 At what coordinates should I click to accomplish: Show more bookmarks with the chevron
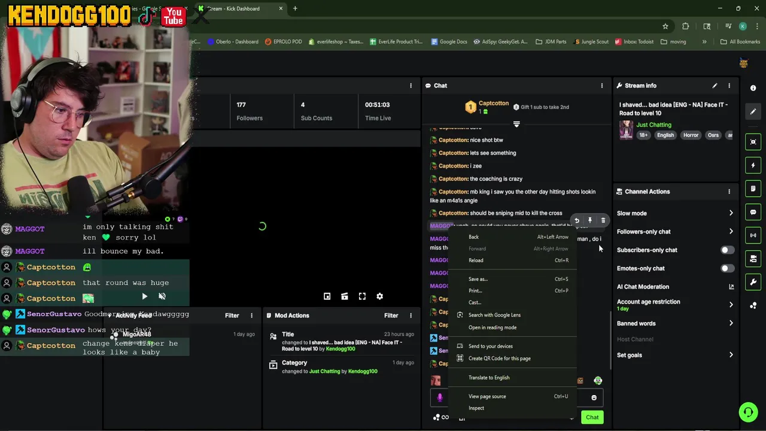pos(704,42)
